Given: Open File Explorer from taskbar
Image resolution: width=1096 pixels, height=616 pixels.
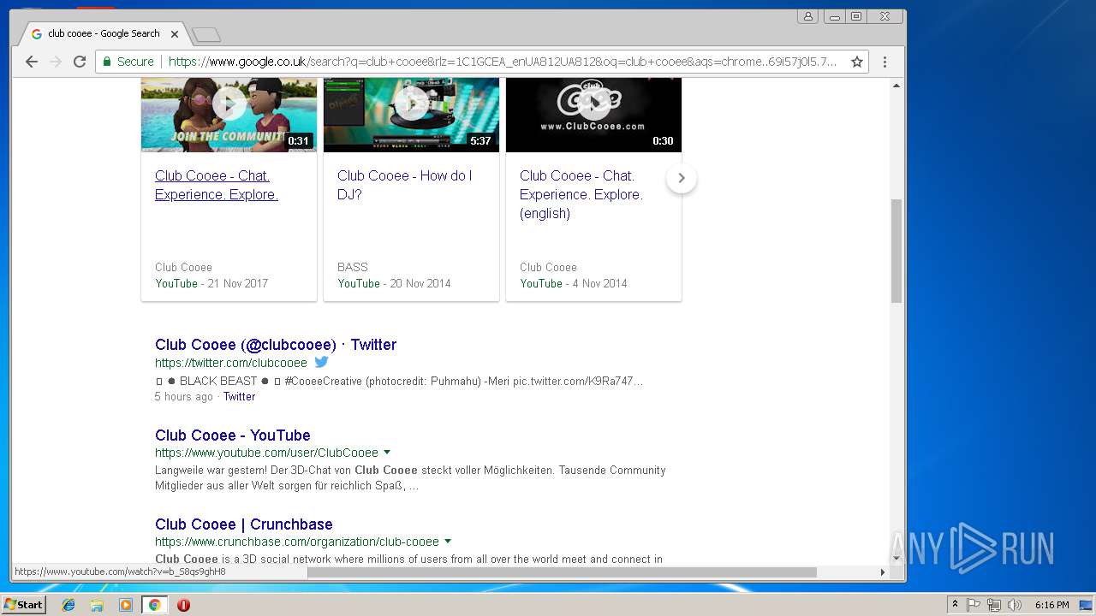Looking at the screenshot, I should click(x=97, y=605).
